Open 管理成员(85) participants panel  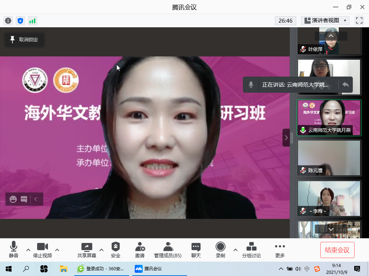168,250
